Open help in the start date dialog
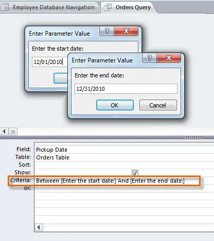This screenshot has height=241, width=214. pos(107,31)
